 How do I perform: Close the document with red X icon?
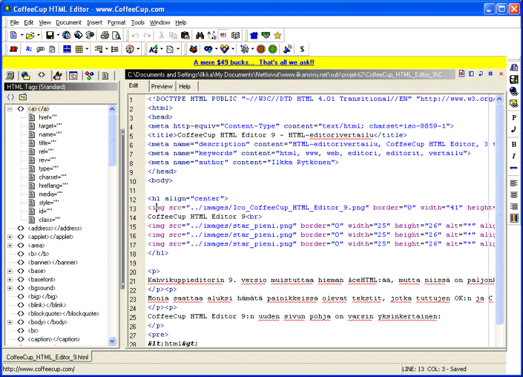501,74
